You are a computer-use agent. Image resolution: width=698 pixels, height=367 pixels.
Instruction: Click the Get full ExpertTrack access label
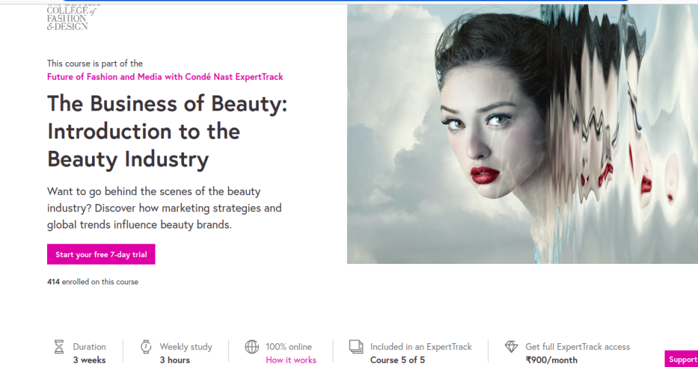(x=577, y=347)
